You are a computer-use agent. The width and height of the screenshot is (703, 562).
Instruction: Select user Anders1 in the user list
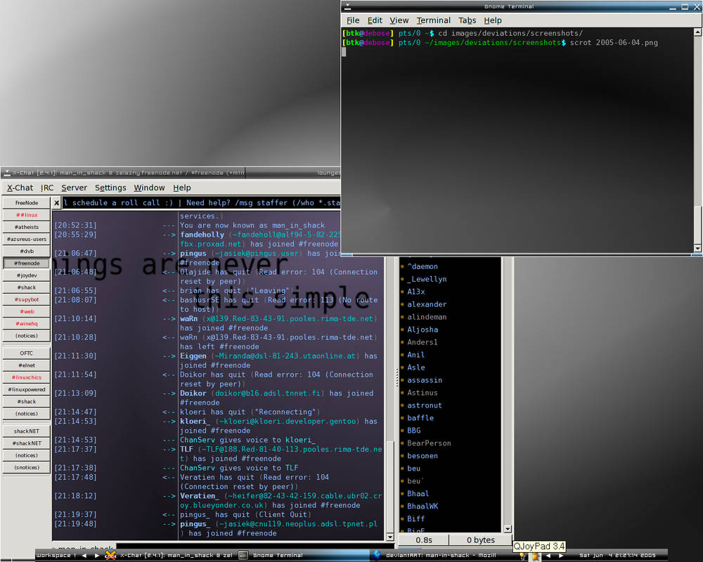[422, 342]
